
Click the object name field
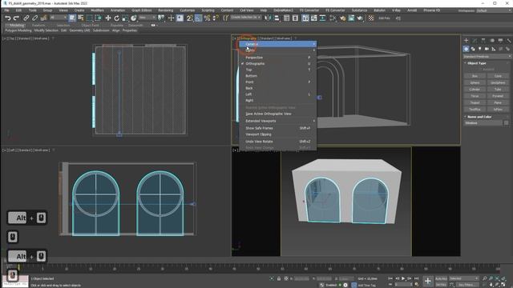pyautogui.click(x=483, y=123)
